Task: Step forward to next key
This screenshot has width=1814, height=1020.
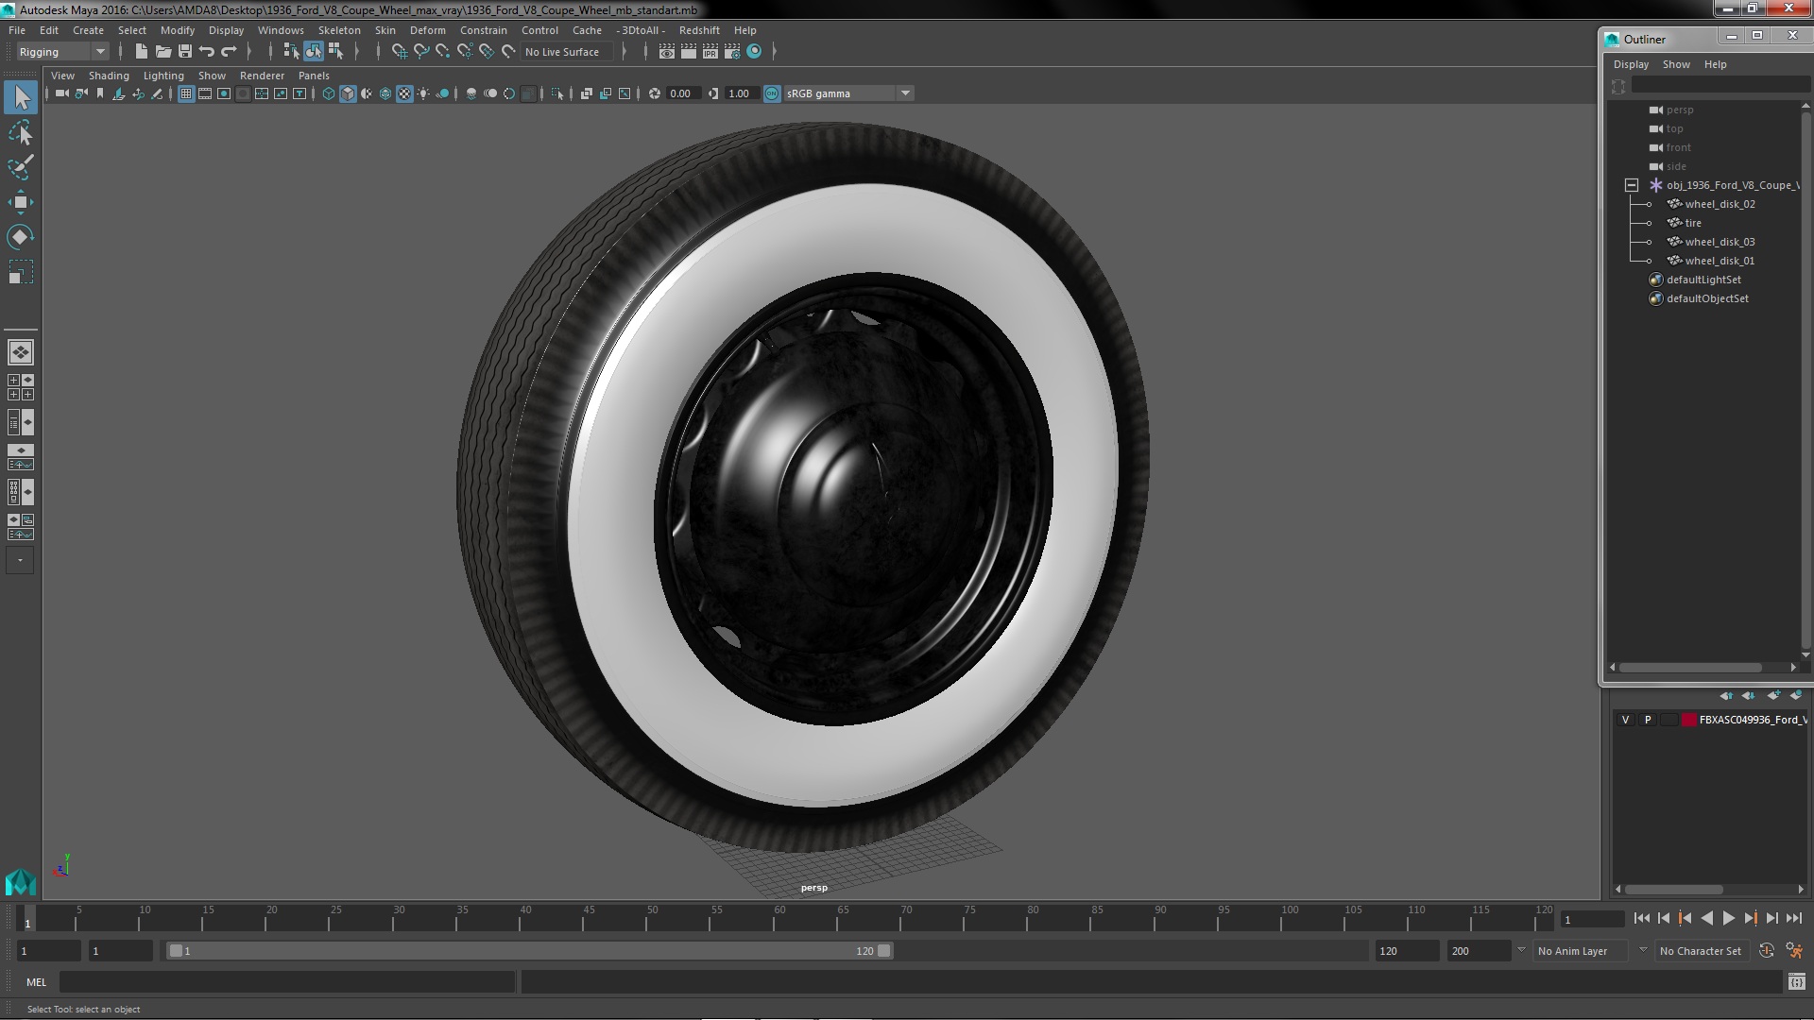Action: click(x=1750, y=918)
